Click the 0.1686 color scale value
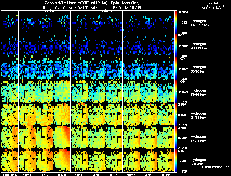Image resolution: width=231 pixels, height=176 pixels. tap(183, 115)
